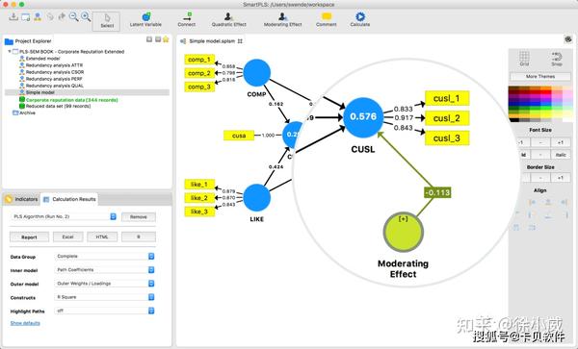
Task: Click the Show defaults link
Action: click(25, 323)
